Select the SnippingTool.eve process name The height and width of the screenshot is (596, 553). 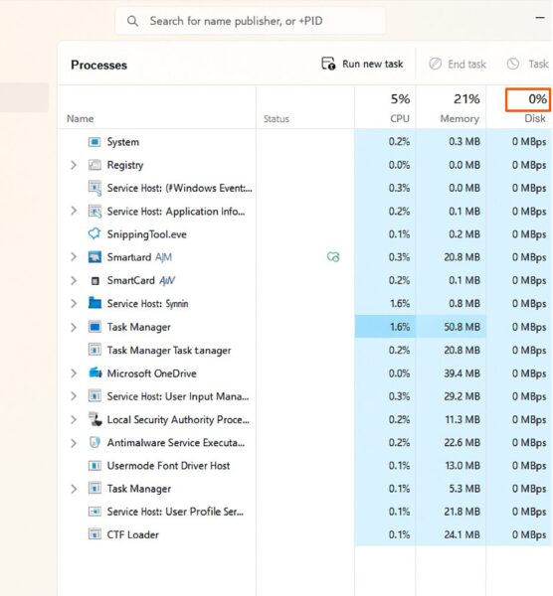[x=146, y=234]
